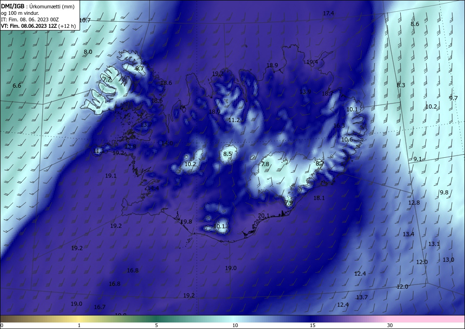
Task: Click the 18.7 value label
Action: tap(328, 93)
